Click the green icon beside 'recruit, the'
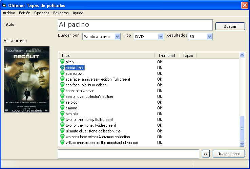This screenshot has width=250, height=169. pos(62,68)
